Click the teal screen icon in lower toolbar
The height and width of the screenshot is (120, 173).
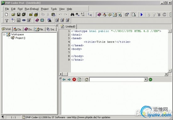[x=42, y=20]
